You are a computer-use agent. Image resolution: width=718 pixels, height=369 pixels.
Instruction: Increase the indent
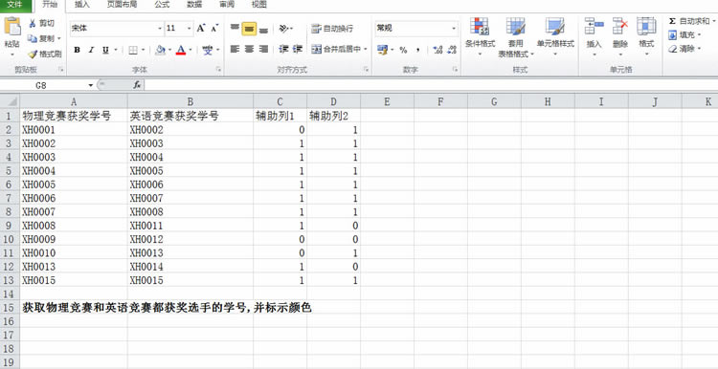tap(298, 50)
